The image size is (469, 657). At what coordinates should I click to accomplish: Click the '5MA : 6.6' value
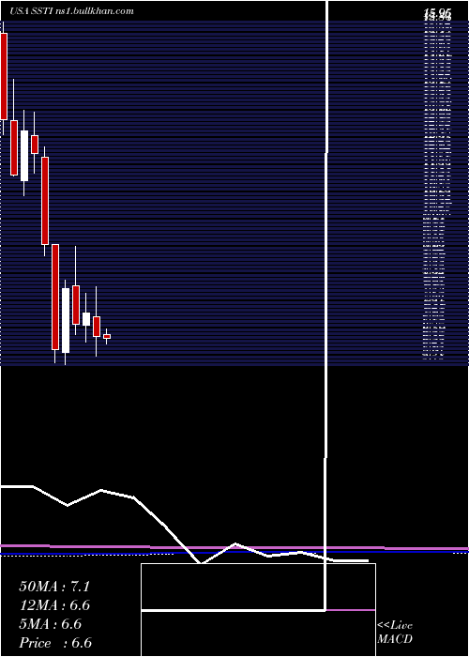coord(51,624)
